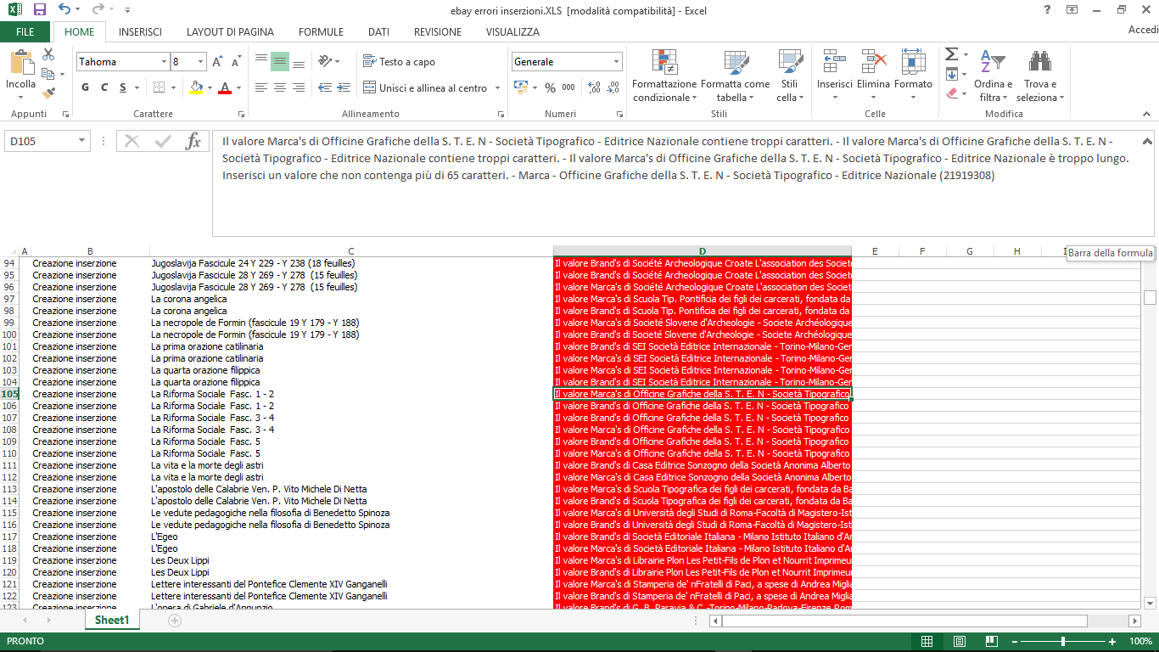
Task: Click the Accedi sign-in link
Action: click(x=1143, y=31)
